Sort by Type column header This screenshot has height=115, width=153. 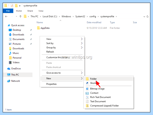pos(112,22)
